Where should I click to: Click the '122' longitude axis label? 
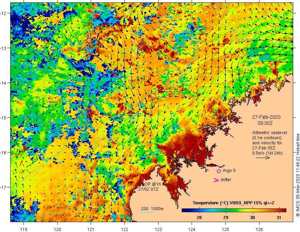(x=124, y=229)
